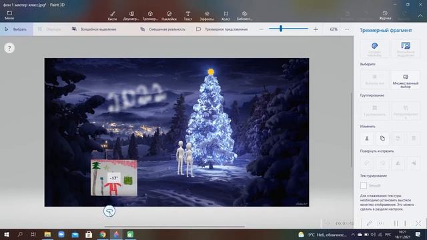
Task: Click the Paint 3D taskbar icon
Action: 116,234
